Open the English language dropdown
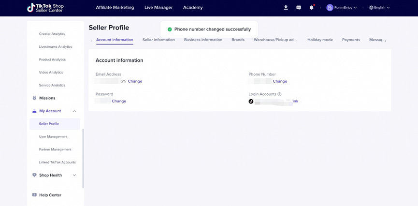The image size is (418, 206). coord(379,8)
